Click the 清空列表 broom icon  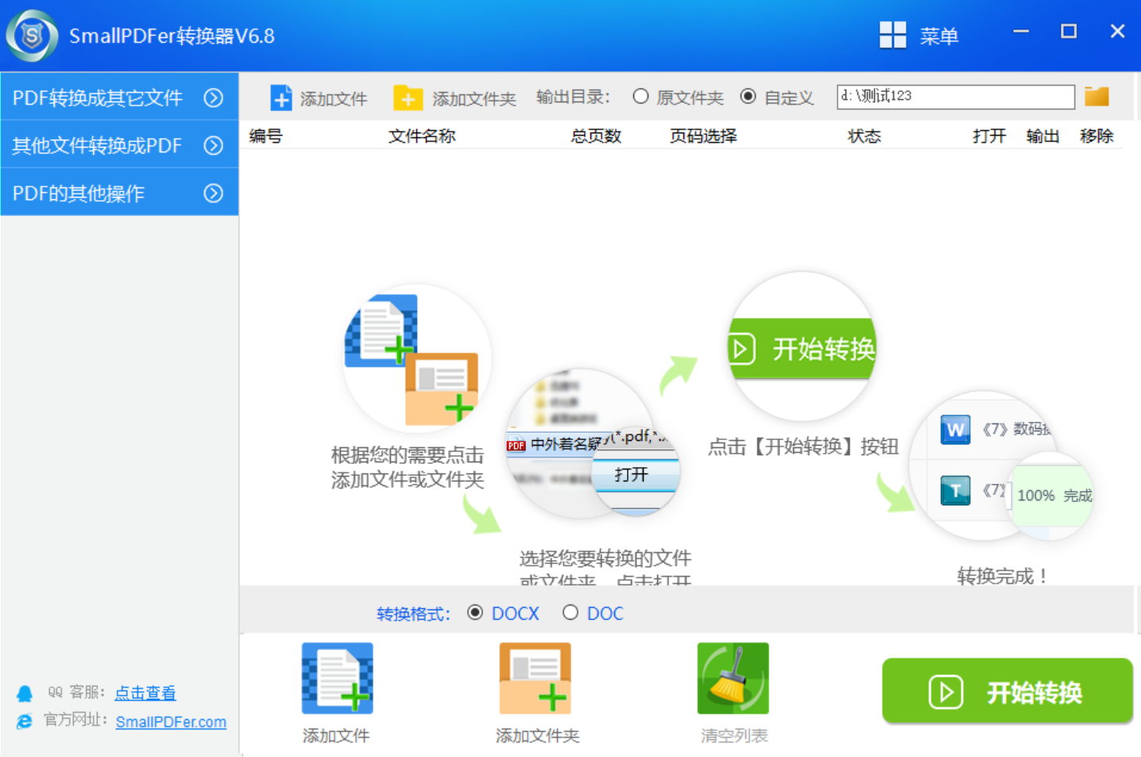[x=733, y=678]
